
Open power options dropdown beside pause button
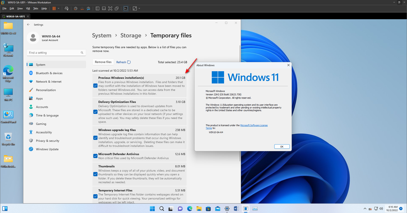58,8
